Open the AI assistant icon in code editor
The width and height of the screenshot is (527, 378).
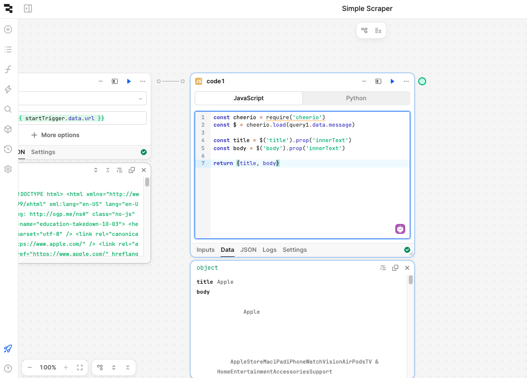(x=400, y=229)
